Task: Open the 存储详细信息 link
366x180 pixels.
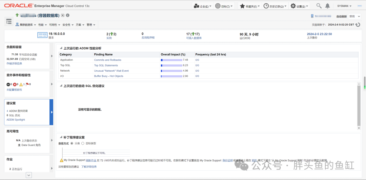Action: pyautogui.click(x=14, y=63)
